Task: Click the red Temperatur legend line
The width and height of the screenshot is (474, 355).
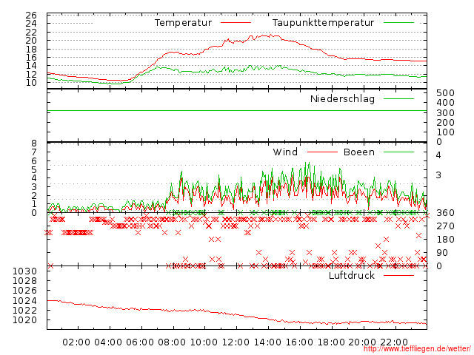Action: (x=236, y=23)
